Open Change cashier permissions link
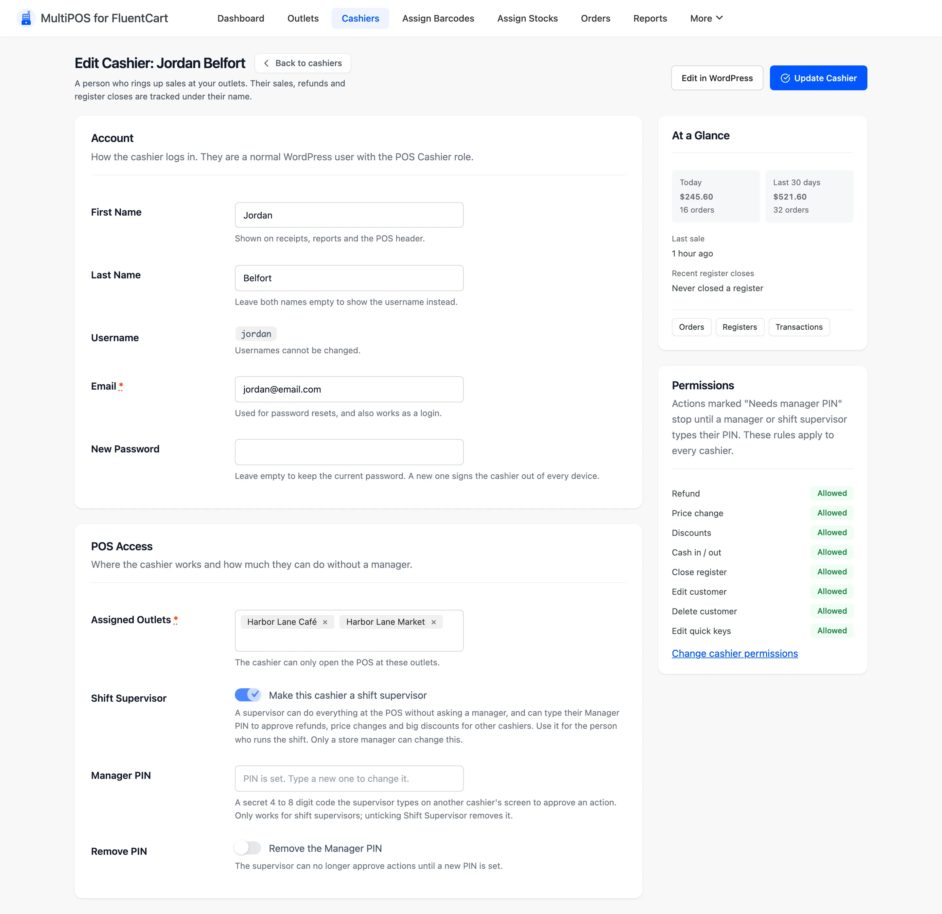 click(x=735, y=653)
